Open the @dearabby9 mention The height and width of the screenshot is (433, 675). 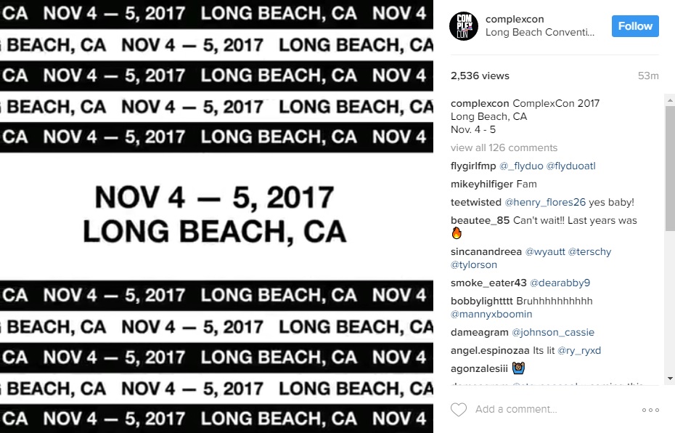pyautogui.click(x=560, y=283)
